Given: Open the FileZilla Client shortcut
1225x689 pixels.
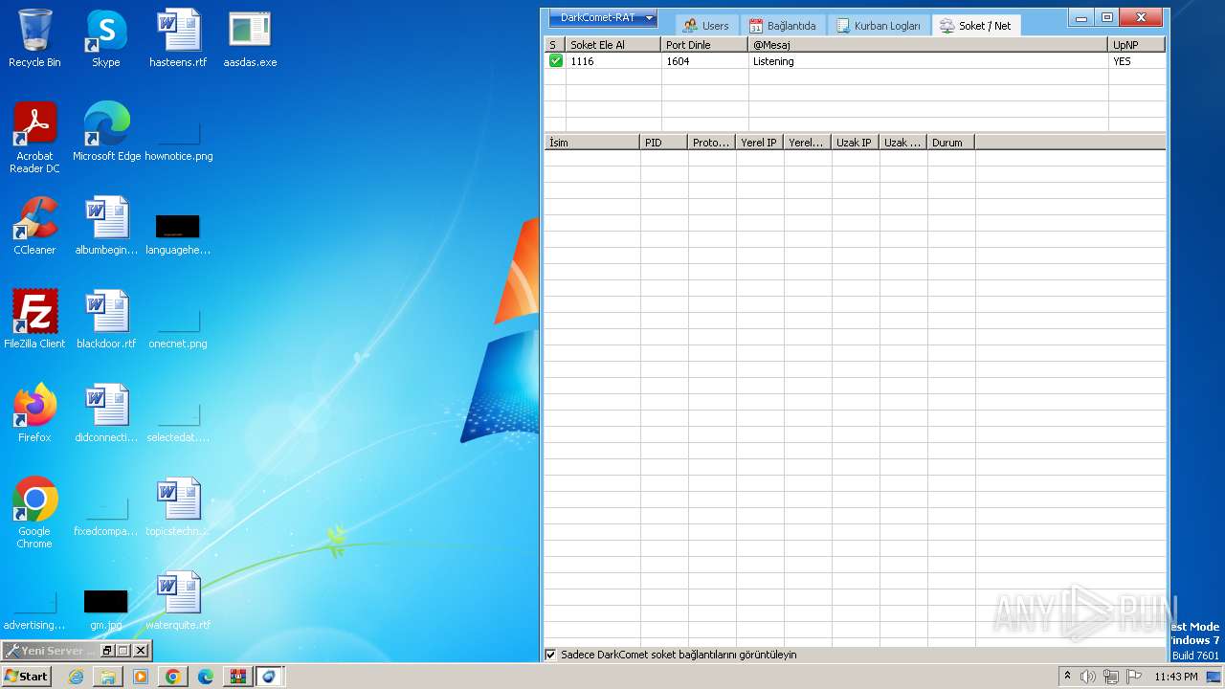Looking at the screenshot, I should (34, 320).
